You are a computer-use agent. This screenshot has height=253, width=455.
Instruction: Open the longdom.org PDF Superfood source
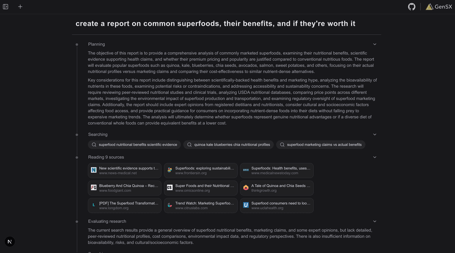click(x=125, y=206)
